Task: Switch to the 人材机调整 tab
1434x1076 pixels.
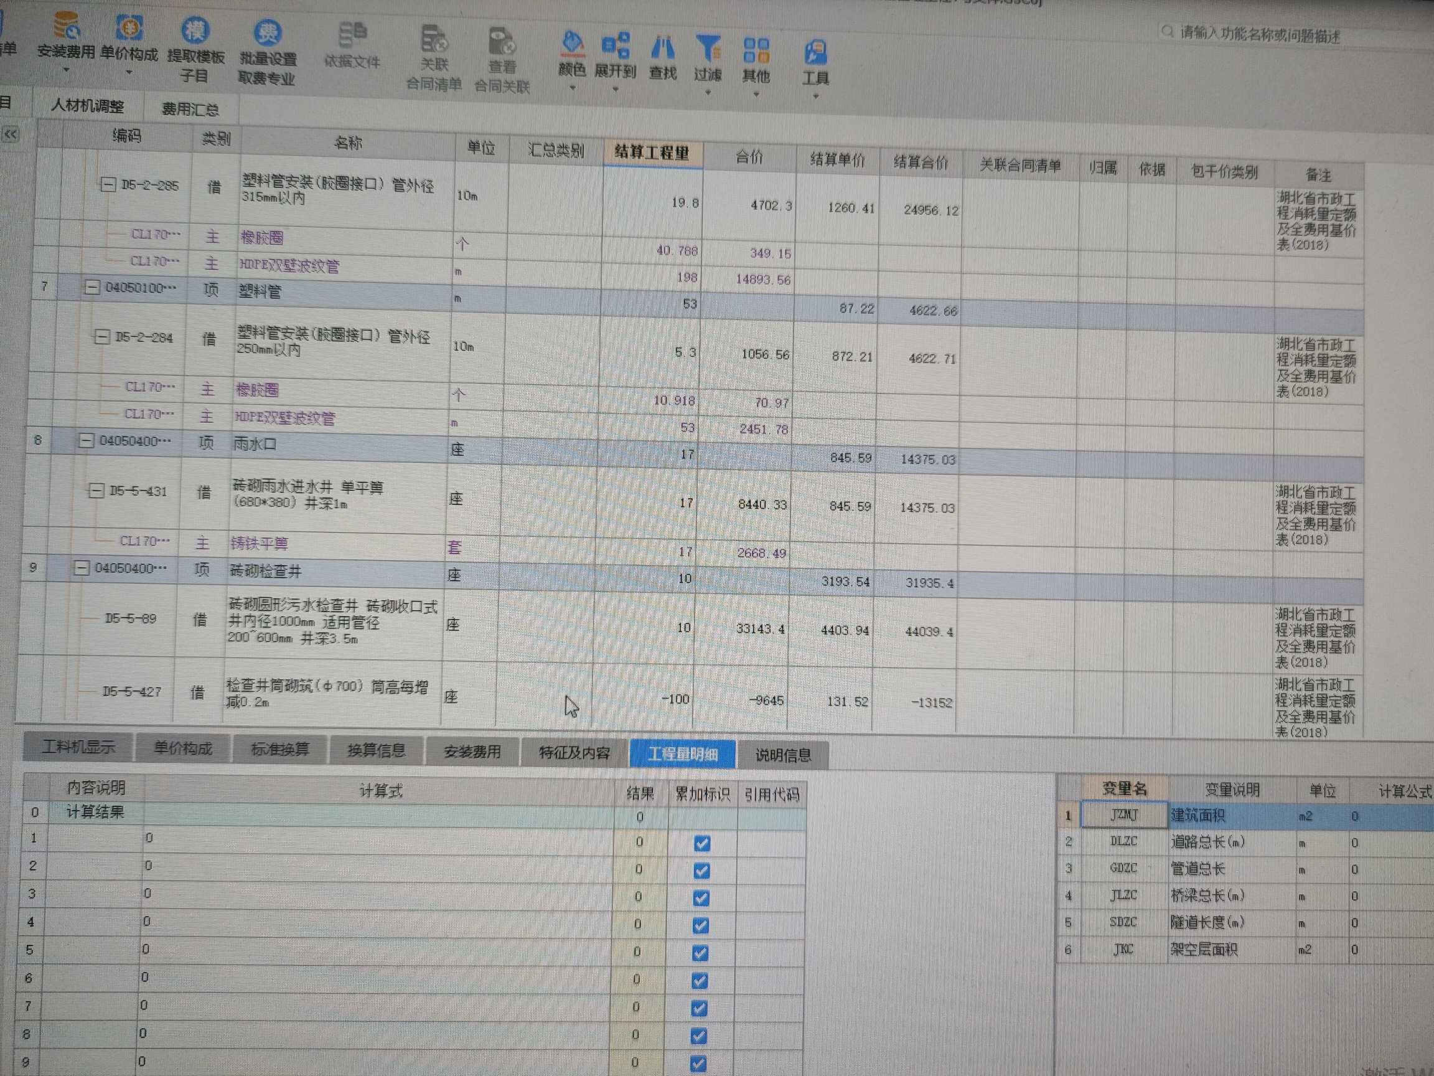Action: coord(88,105)
